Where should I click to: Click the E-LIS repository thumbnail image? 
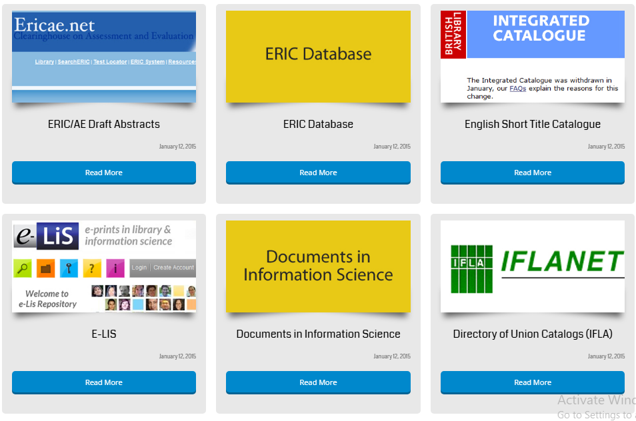[104, 266]
